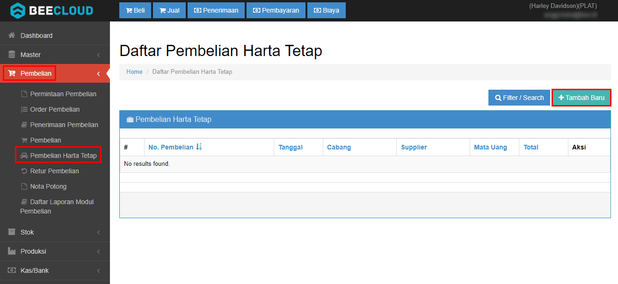The image size is (618, 284).
Task: Open the Kas/Bank sidebar menu
Action: coord(55,270)
